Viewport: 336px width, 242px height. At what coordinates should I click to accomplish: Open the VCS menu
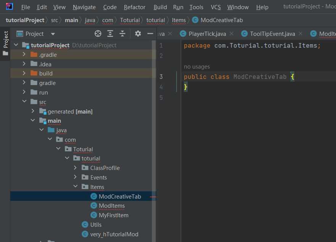click(216, 7)
